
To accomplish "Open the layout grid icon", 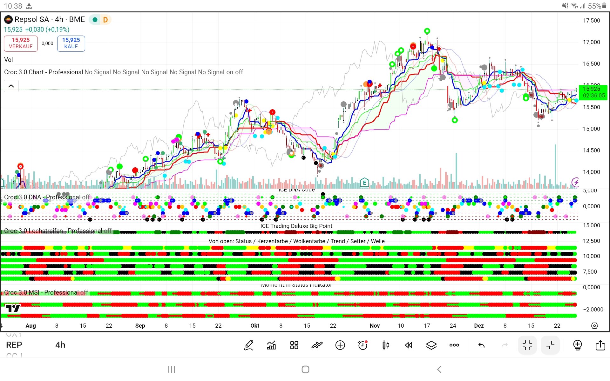I will click(294, 345).
